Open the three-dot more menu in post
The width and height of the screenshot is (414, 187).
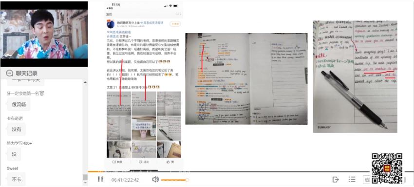pos(179,14)
